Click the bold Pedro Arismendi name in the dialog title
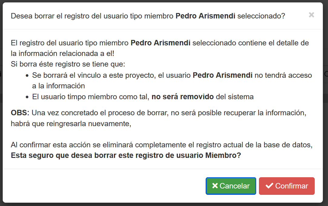The height and width of the screenshot is (206, 328). 205,16
